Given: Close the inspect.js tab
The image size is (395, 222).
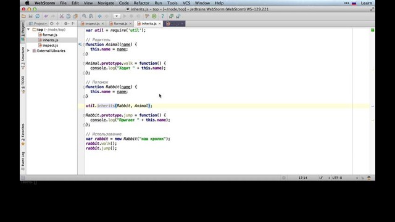Looking at the screenshot, I should coord(102,23).
